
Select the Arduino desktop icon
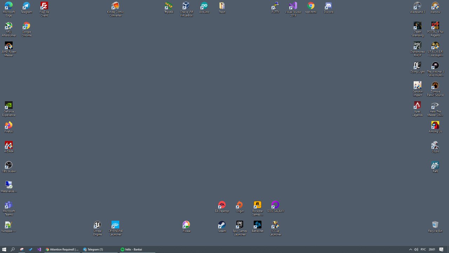[204, 8]
